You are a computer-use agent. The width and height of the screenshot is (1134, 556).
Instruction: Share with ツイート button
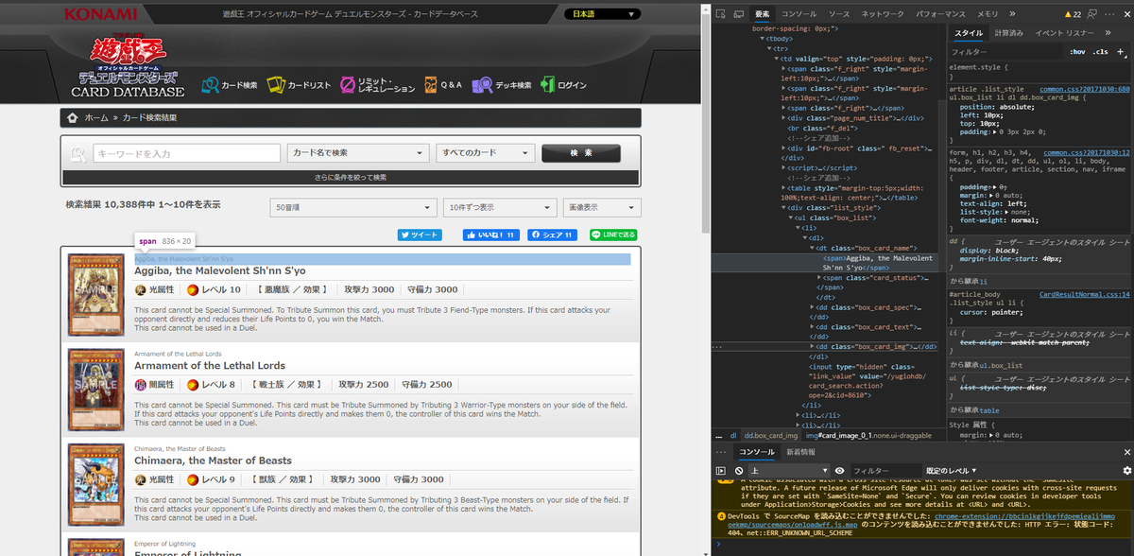420,235
